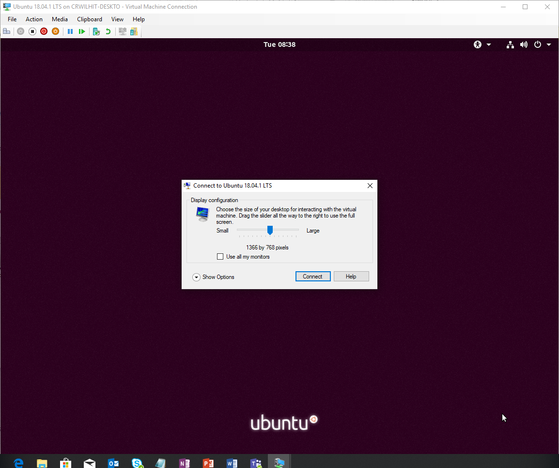The image size is (559, 468).
Task: Click the dialog title bar icon
Action: (187, 186)
